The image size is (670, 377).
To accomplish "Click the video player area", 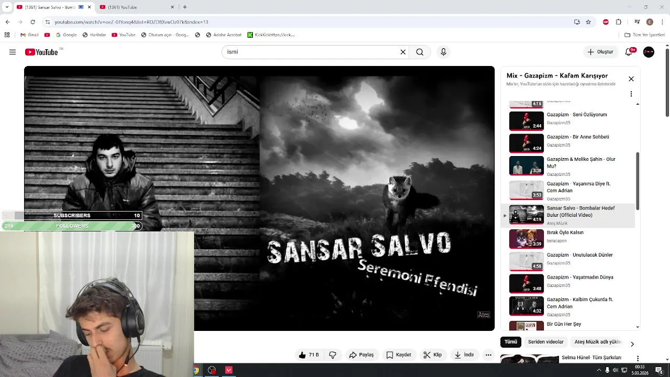I will coord(259,198).
